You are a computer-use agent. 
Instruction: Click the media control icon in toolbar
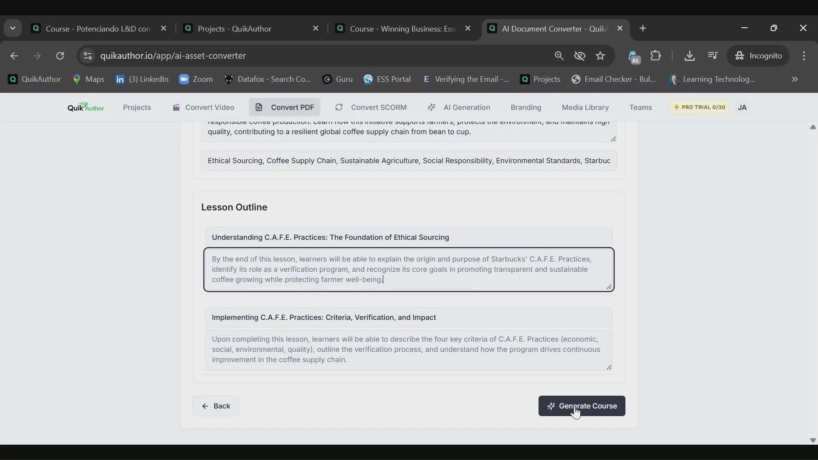click(x=714, y=56)
